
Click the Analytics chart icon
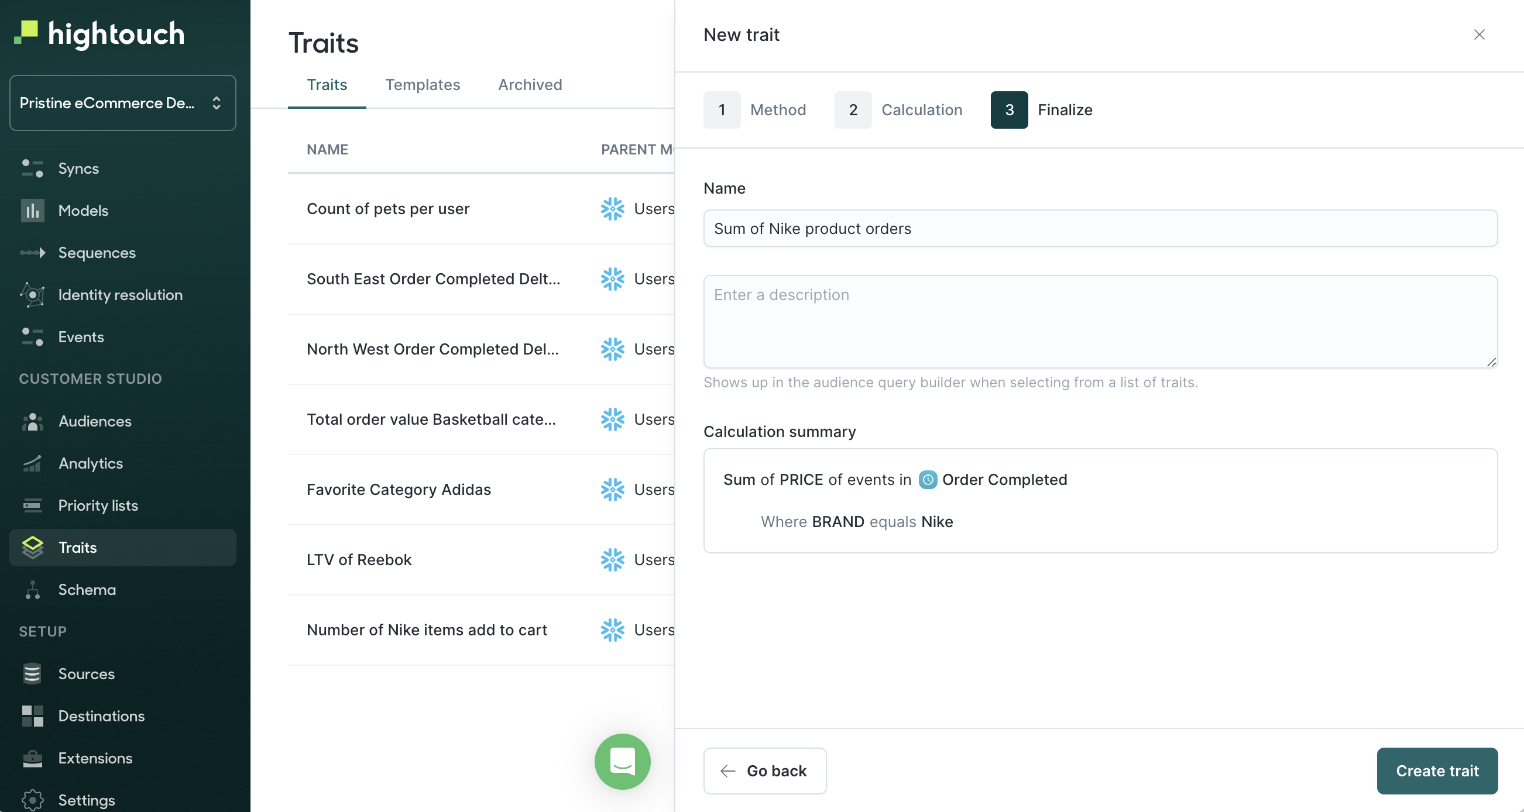[33, 464]
